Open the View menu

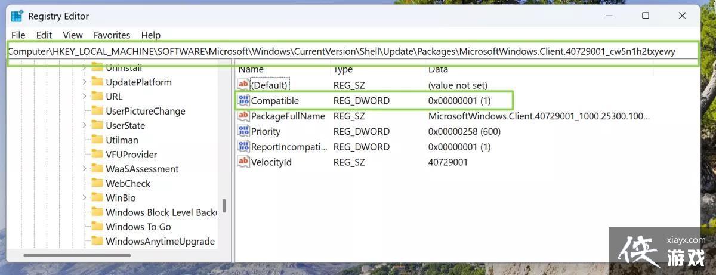click(x=73, y=35)
